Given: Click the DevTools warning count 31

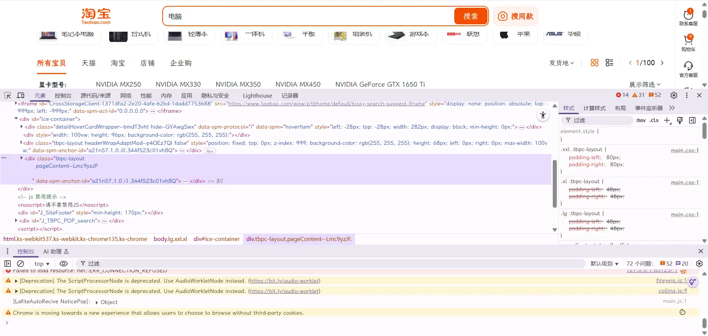Looking at the screenshot, I should pos(638,95).
